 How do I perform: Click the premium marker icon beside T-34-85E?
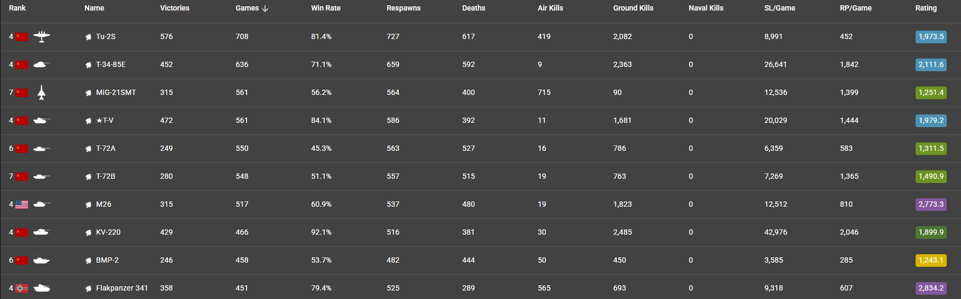pos(88,65)
